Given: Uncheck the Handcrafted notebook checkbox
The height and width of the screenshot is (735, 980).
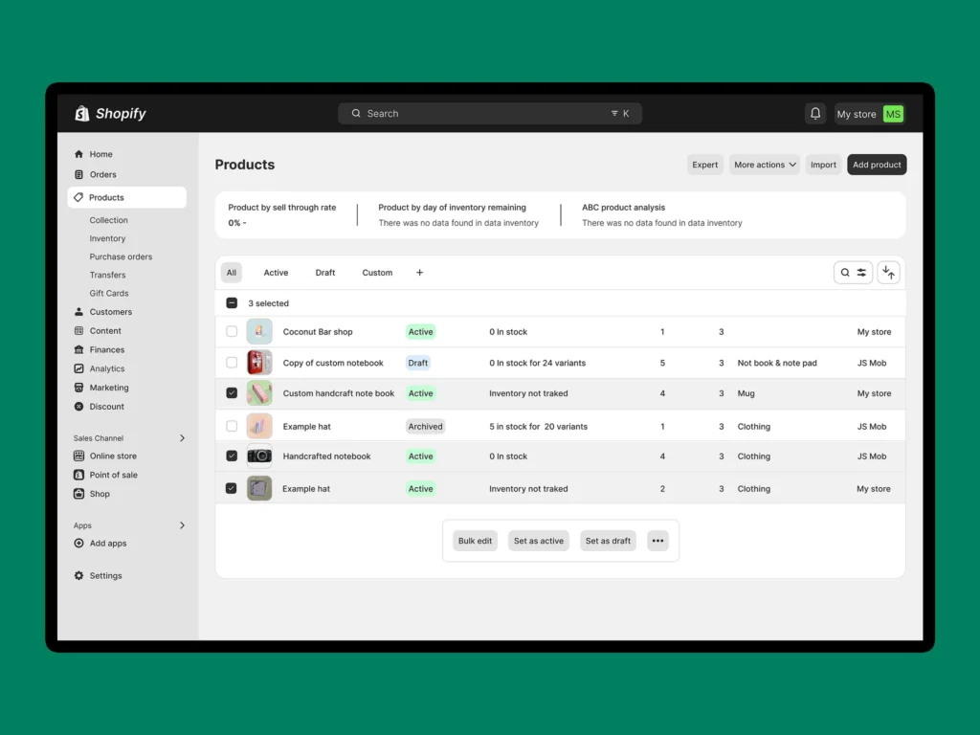Looking at the screenshot, I should pos(232,457).
